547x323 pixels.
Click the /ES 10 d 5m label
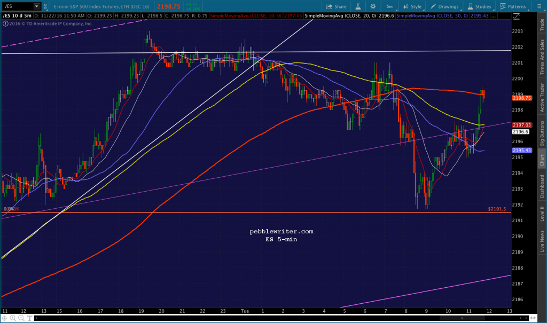(x=17, y=15)
